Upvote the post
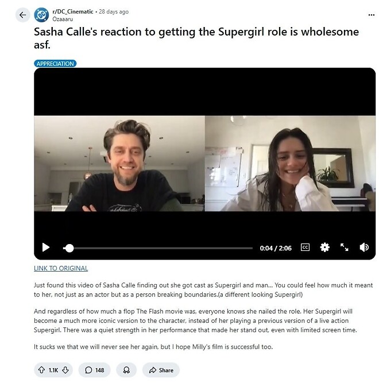Viewport: 379px width, 383px height. [x=41, y=370]
